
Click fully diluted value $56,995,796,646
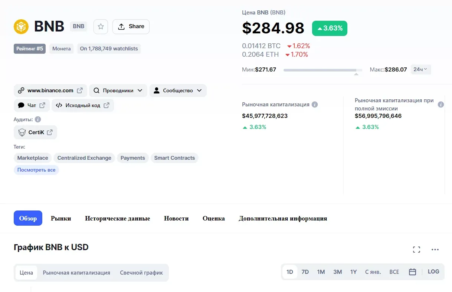click(x=378, y=116)
